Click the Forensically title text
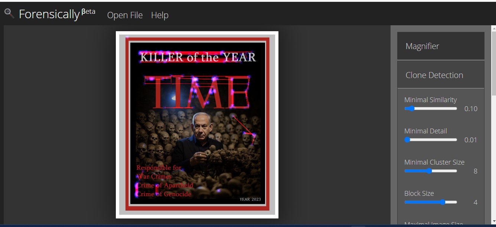Image resolution: width=496 pixels, height=227 pixels. [50, 14]
